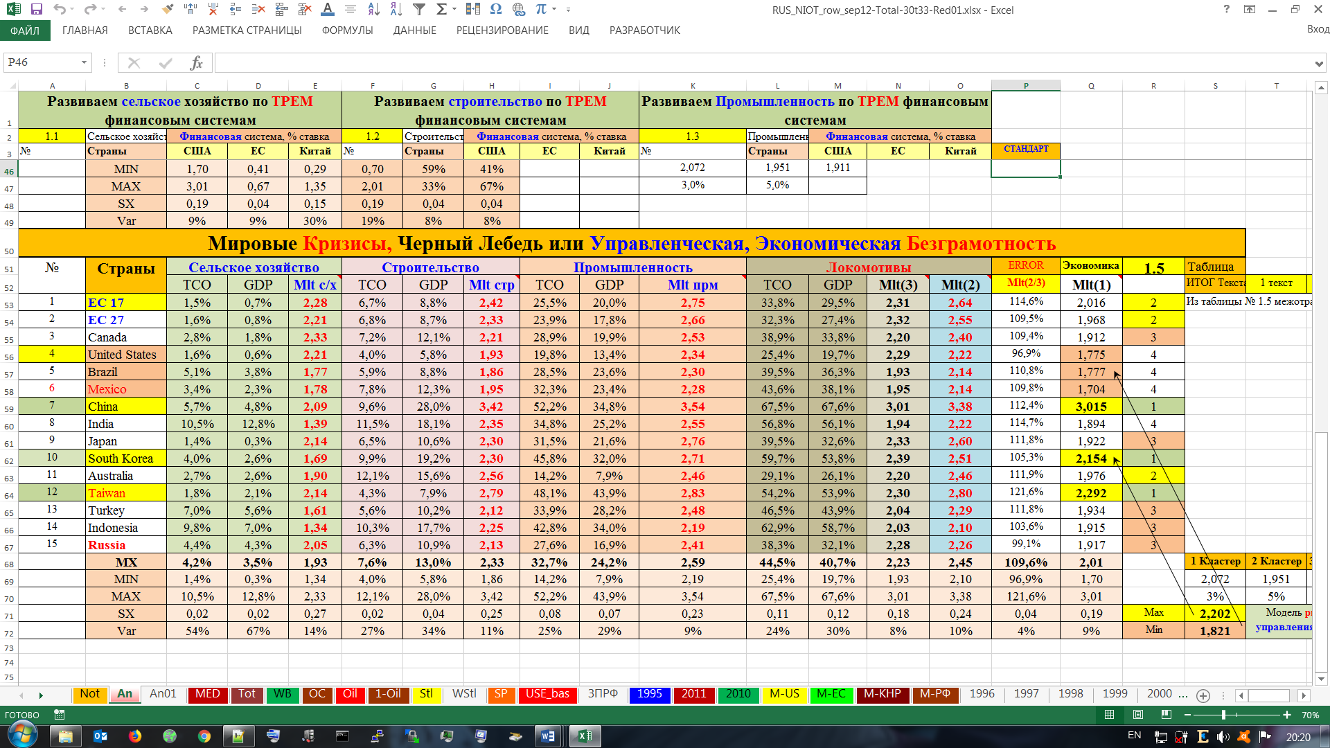Click the Filter funnel icon

coord(419,10)
